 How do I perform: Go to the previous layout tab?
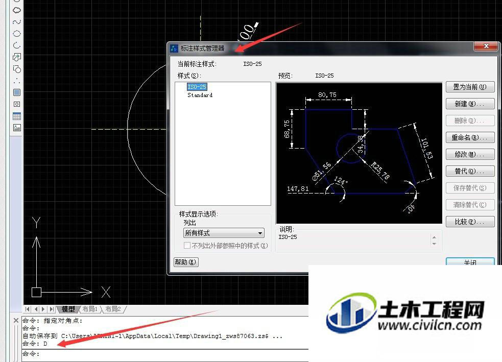[x=36, y=309]
